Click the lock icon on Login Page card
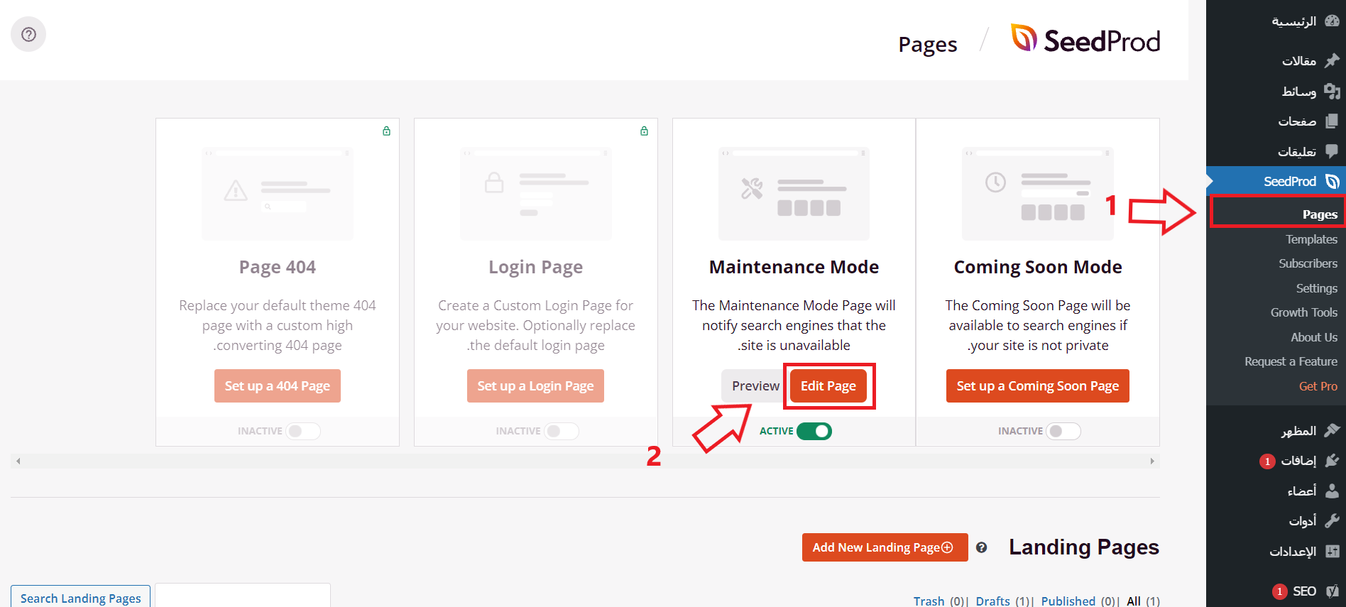Image resolution: width=1346 pixels, height=607 pixels. pyautogui.click(x=645, y=131)
